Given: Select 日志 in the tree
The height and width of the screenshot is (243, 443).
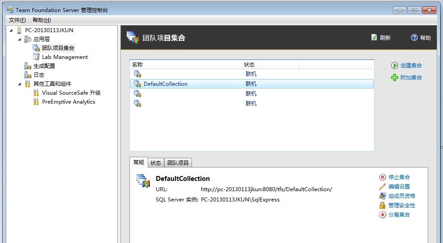Looking at the screenshot, I should [x=39, y=75].
